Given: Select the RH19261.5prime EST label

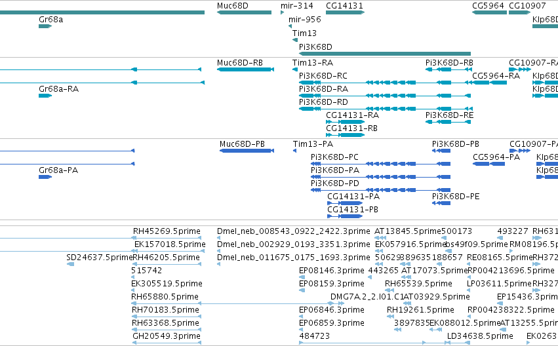Looking at the screenshot, I should (421, 310).
